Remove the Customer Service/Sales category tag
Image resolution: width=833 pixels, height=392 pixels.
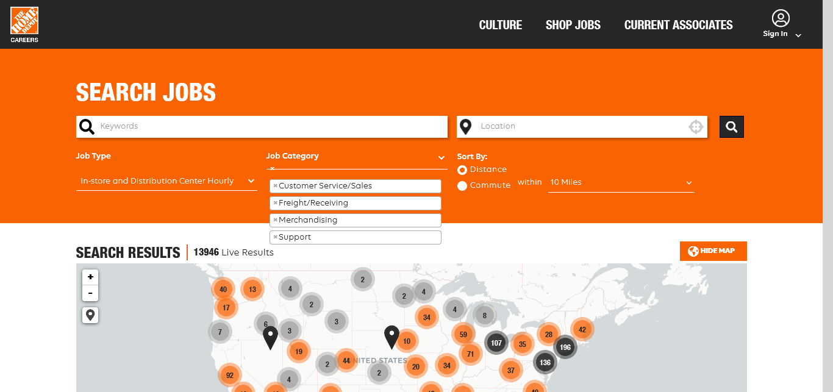click(x=275, y=186)
